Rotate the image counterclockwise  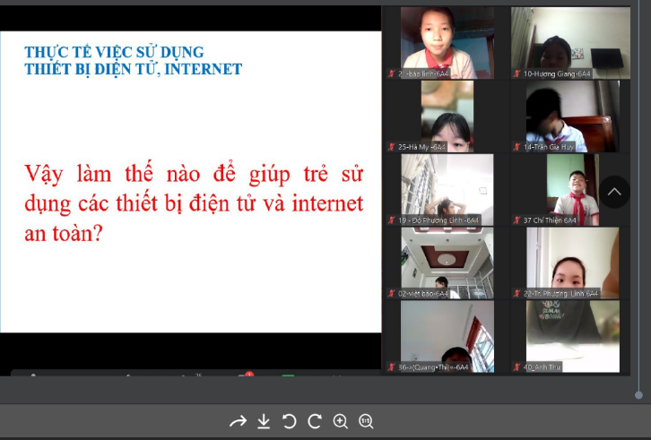click(x=289, y=421)
